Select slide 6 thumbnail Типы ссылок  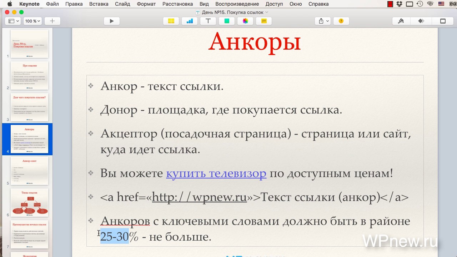(x=29, y=202)
